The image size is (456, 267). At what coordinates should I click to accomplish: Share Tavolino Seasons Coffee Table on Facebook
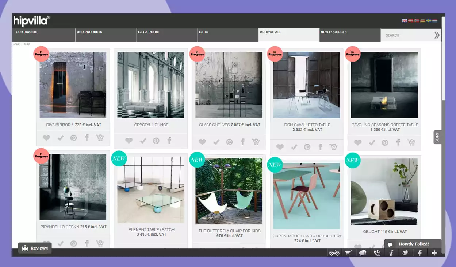click(398, 142)
